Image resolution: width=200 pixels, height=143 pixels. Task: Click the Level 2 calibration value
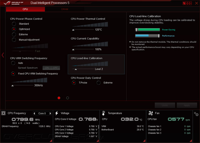[x=99, y=69]
